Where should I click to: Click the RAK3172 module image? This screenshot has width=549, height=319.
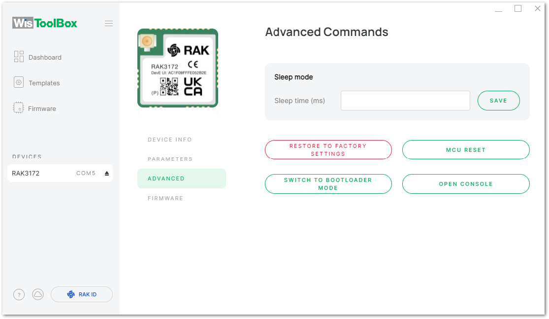(178, 68)
